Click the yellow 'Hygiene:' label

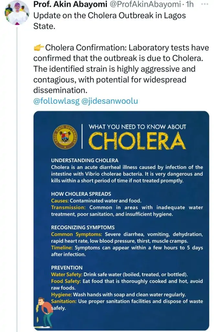pyautogui.click(x=61, y=295)
